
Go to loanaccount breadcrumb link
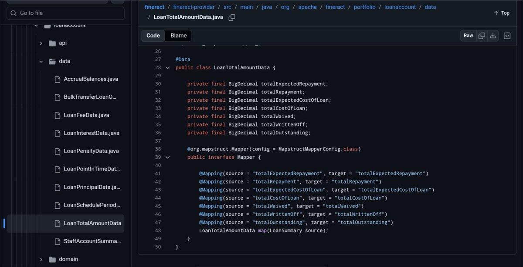(x=400, y=7)
